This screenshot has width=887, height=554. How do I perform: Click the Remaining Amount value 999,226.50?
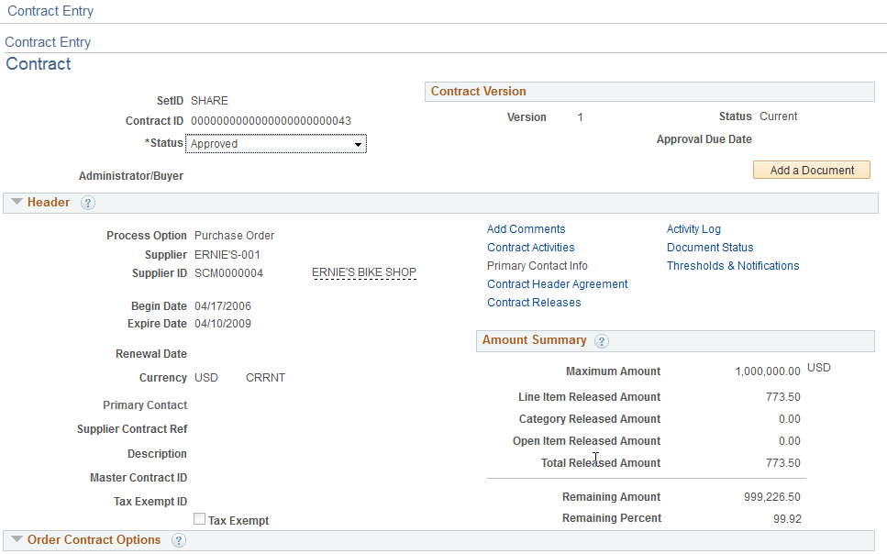click(x=772, y=497)
